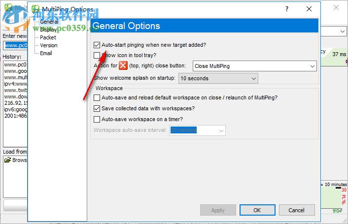Screen dimensions: 348x224
Task: Open Version options category
Action: (49, 45)
